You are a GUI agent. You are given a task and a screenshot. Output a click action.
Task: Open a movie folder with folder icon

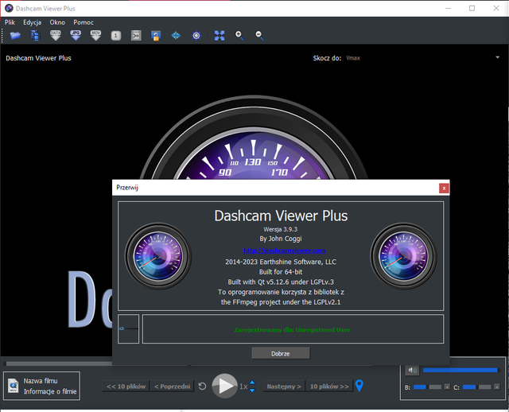click(15, 35)
